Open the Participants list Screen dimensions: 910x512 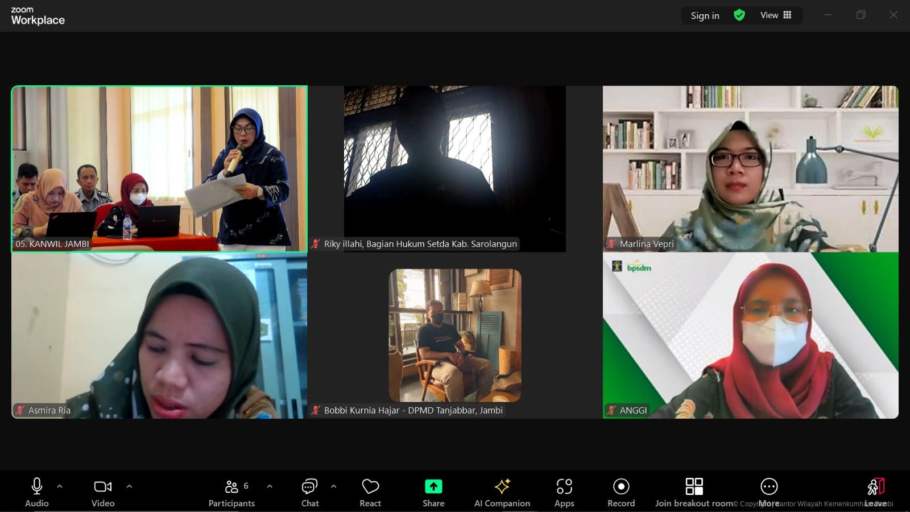tap(231, 492)
